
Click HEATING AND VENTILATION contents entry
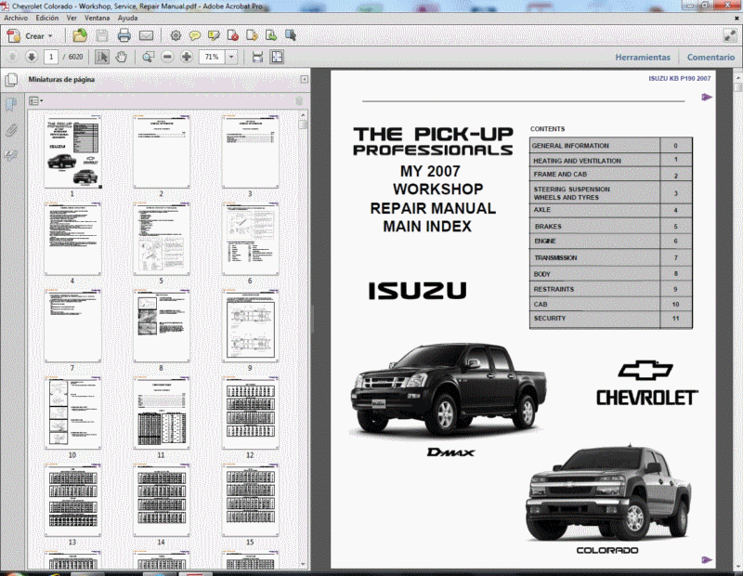click(x=577, y=161)
